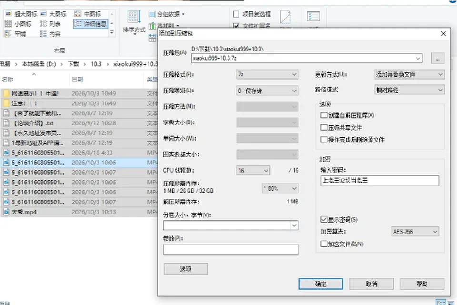Viewport: 457px width, 305px height.
Task: Select 大图标 layout in Explorer ribbon
Action: pos(53,14)
